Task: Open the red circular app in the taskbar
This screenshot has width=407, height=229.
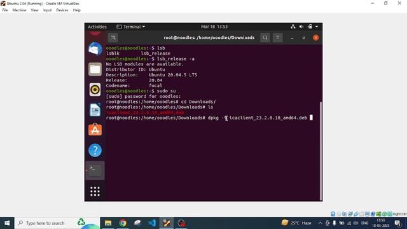Action: pos(181,223)
